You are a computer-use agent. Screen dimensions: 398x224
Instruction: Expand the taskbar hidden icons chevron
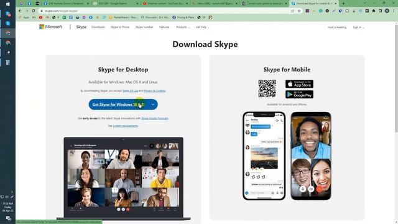(x=12, y=192)
